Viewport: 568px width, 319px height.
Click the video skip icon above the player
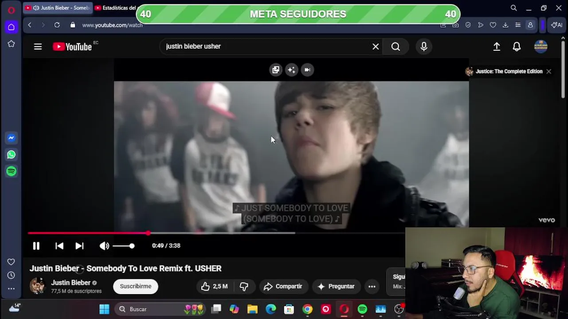point(307,70)
